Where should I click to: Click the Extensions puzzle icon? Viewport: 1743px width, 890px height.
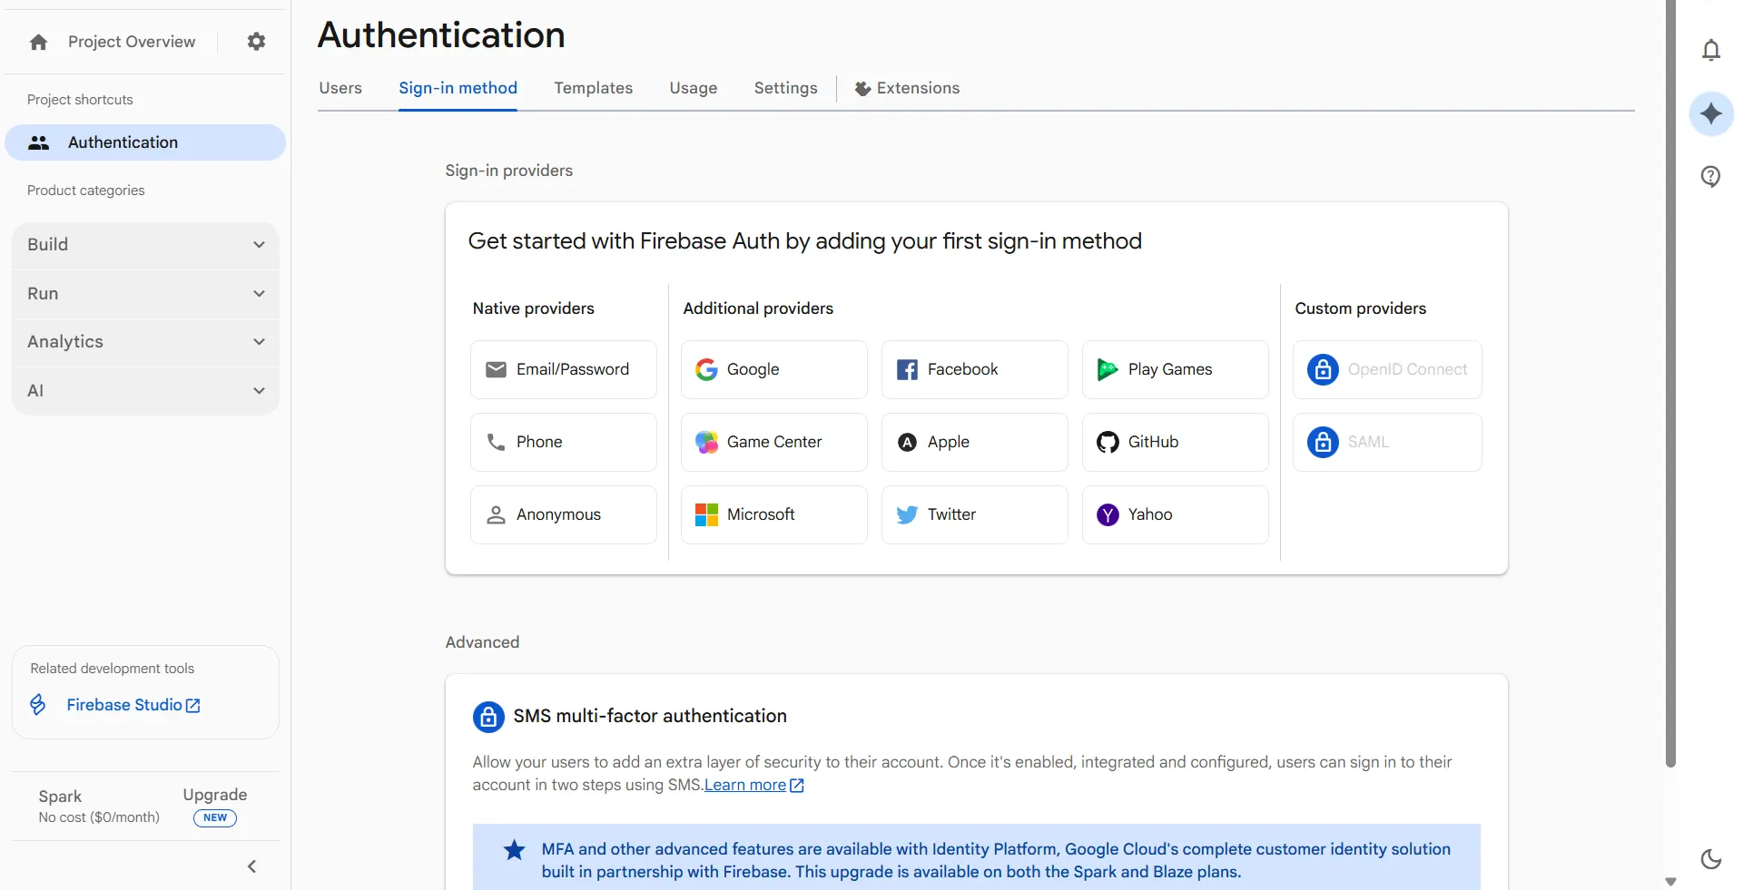tap(862, 88)
